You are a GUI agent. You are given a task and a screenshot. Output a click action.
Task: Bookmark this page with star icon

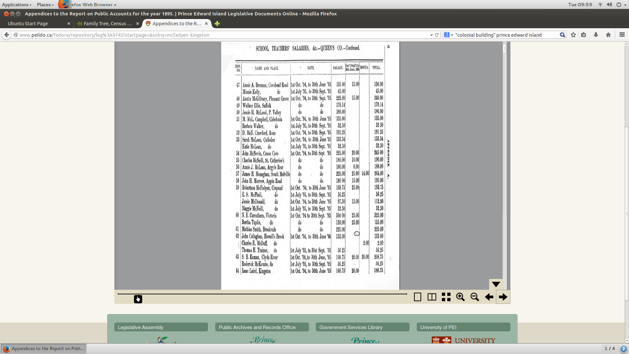tap(573, 35)
